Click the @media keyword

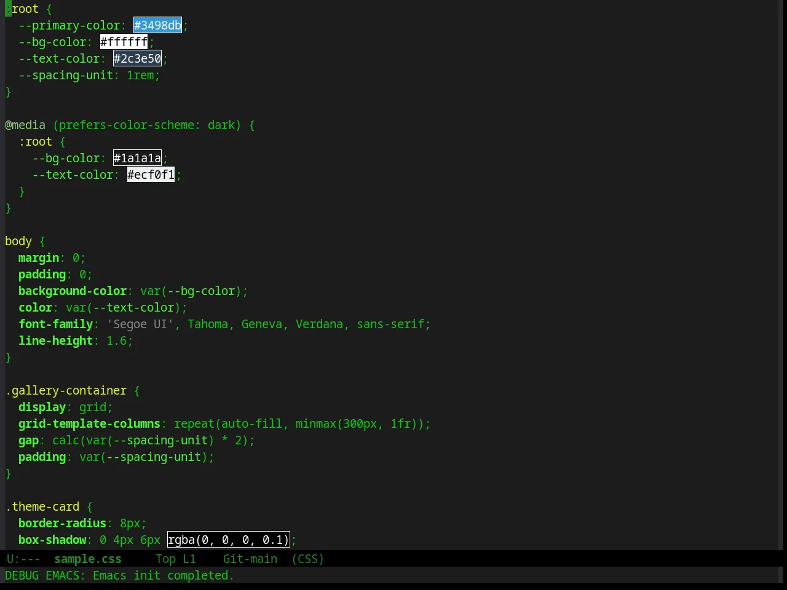coord(25,125)
